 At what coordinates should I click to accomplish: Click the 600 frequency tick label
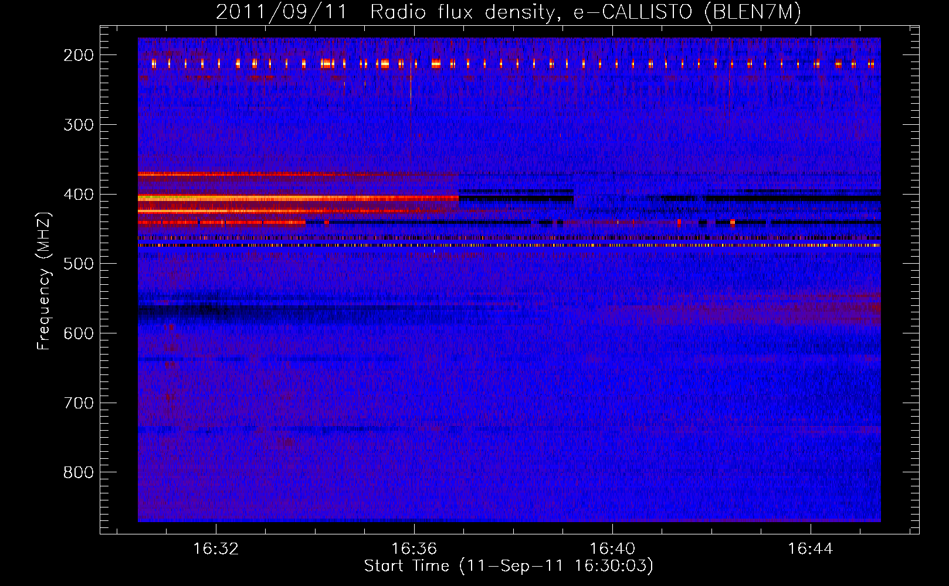78,333
